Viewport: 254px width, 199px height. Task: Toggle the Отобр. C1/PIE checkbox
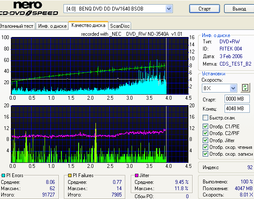[205, 126]
